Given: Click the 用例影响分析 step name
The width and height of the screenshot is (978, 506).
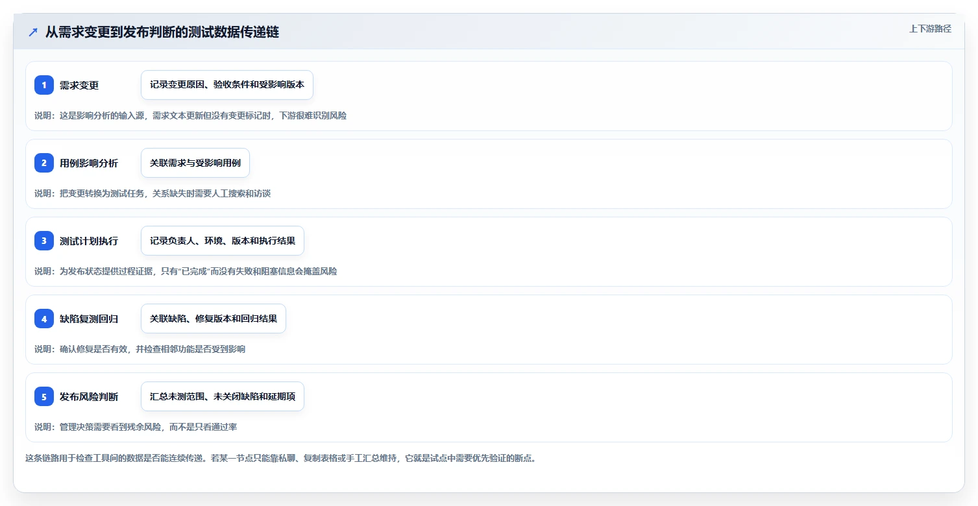Looking at the screenshot, I should tap(89, 163).
